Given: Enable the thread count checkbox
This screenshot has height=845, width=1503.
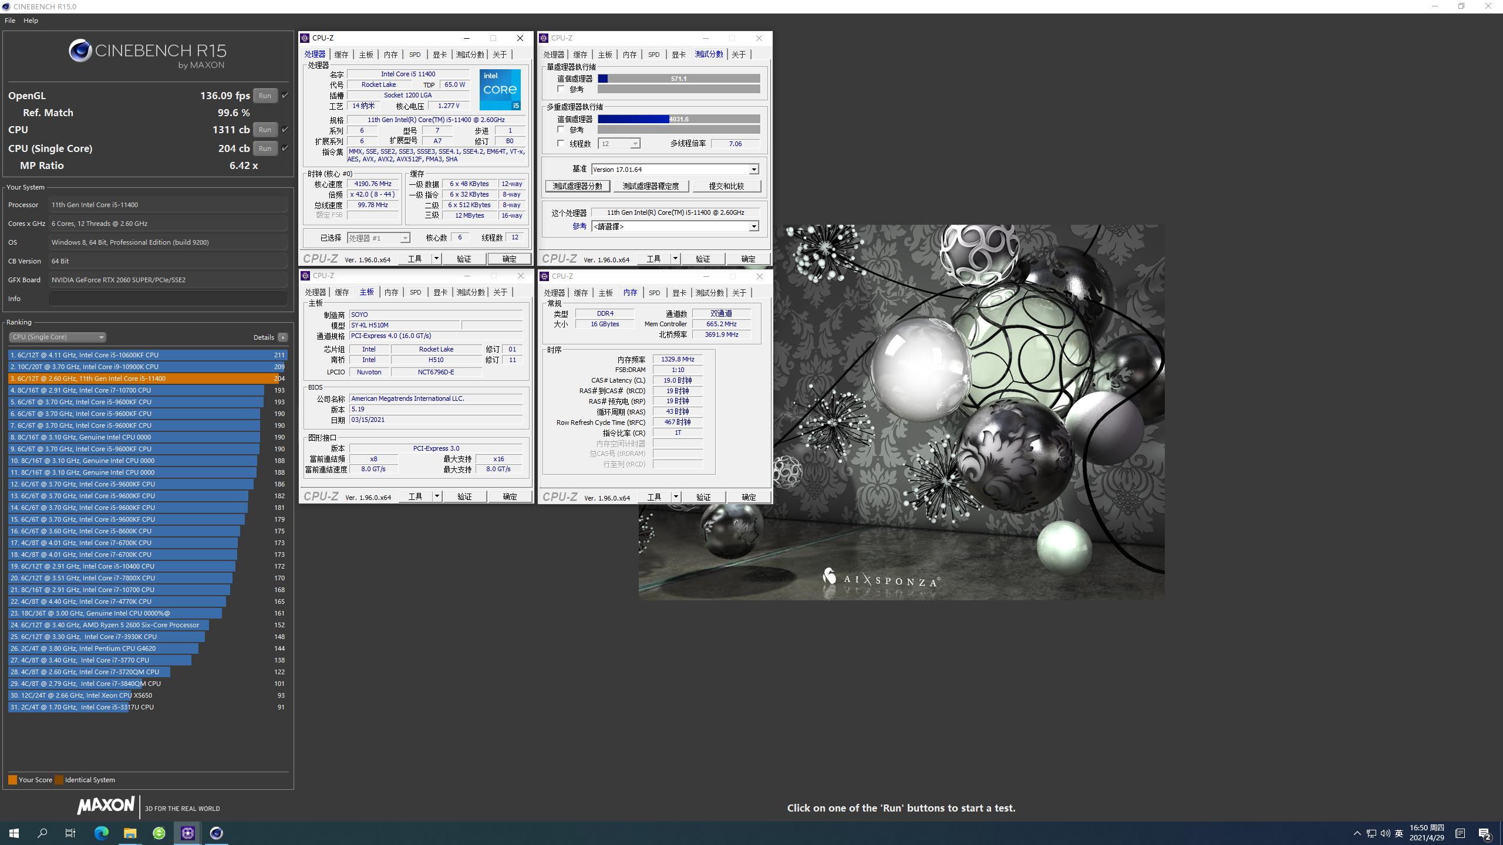Looking at the screenshot, I should (x=561, y=143).
